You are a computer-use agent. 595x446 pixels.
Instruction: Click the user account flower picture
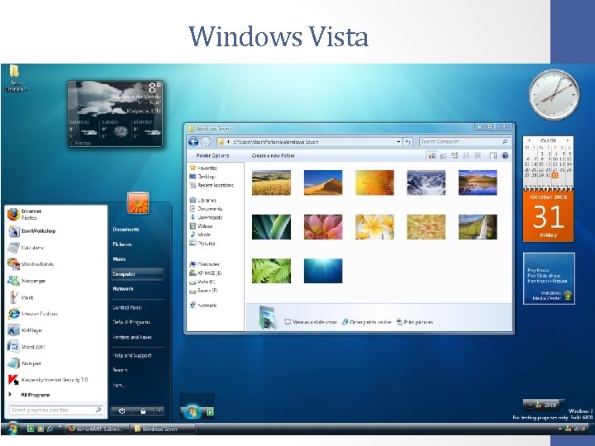pyautogui.click(x=138, y=202)
